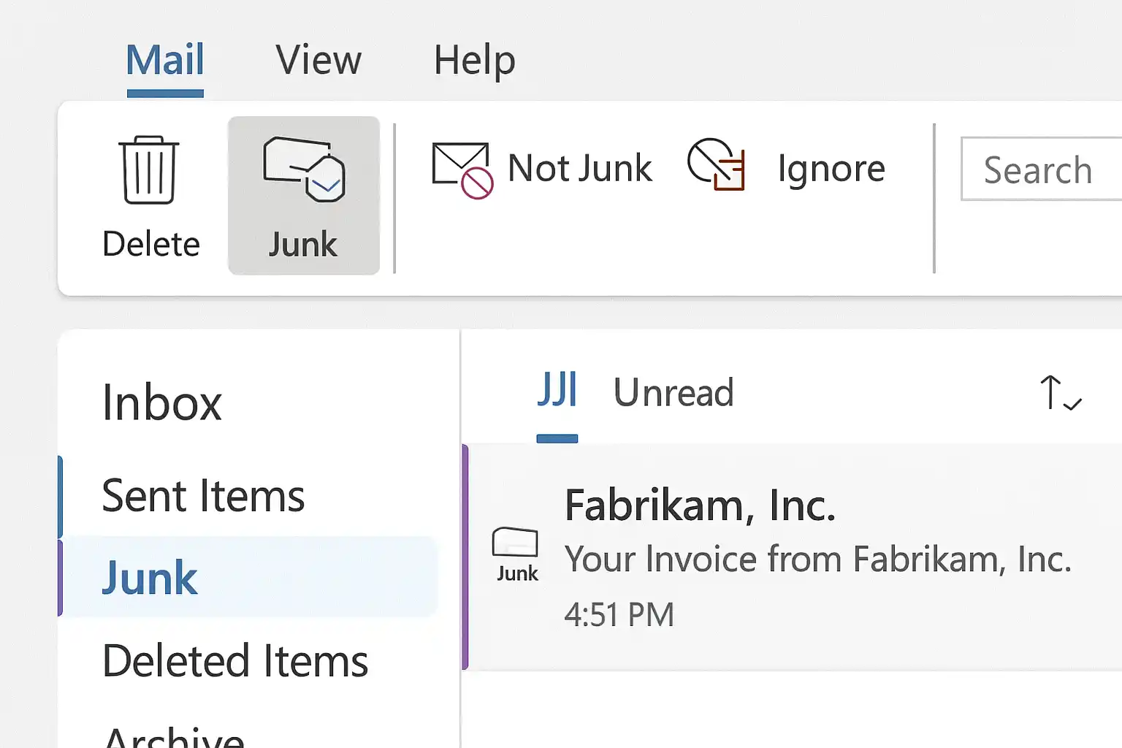Image resolution: width=1122 pixels, height=748 pixels.
Task: Toggle Junk status of the Fabrikam email
Action: (x=303, y=194)
